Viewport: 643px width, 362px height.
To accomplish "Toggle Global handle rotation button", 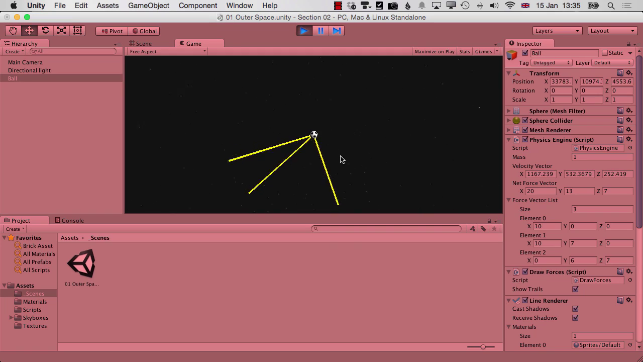I will (x=144, y=31).
